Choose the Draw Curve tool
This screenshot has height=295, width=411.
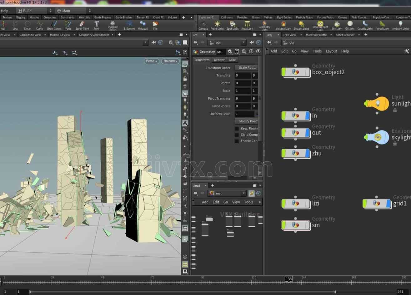54,26
